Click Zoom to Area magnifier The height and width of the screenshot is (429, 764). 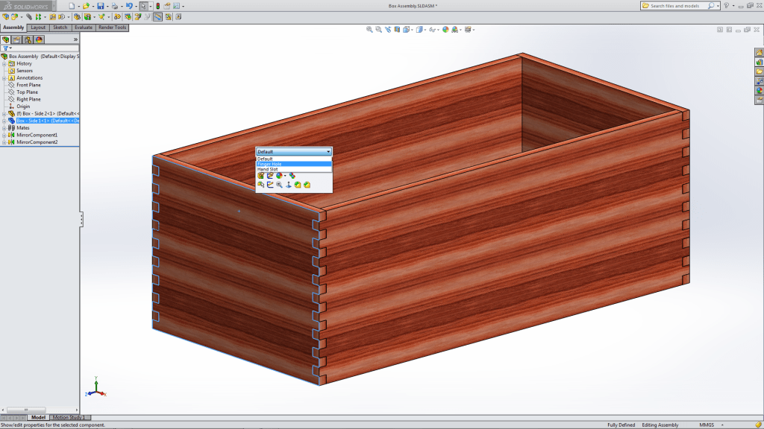(x=378, y=30)
